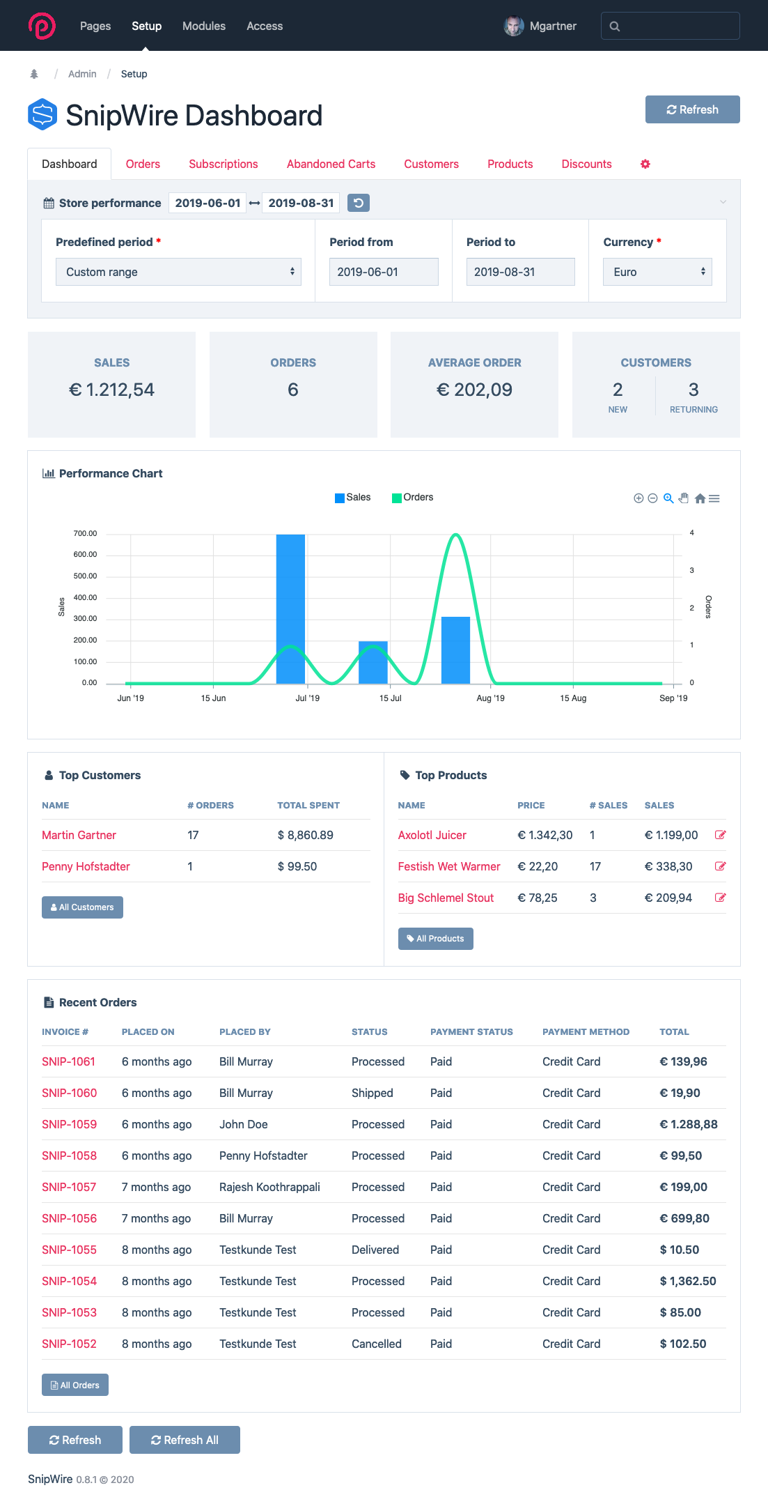Click the chart zoom in icon

tap(638, 498)
